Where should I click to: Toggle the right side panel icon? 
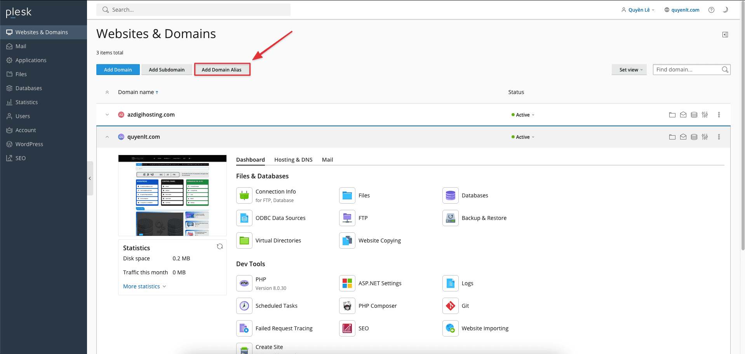[x=725, y=35]
